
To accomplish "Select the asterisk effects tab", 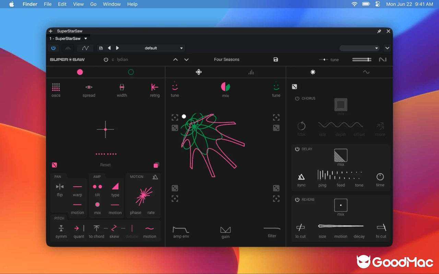I will coord(313,72).
